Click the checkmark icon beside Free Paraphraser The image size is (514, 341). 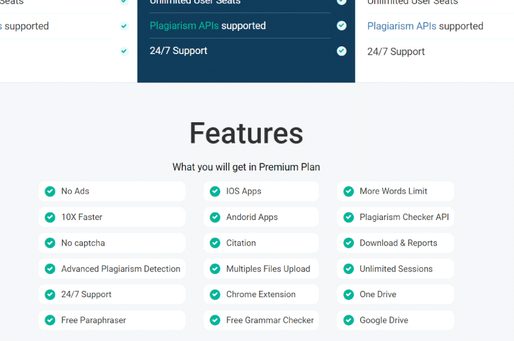(50, 320)
